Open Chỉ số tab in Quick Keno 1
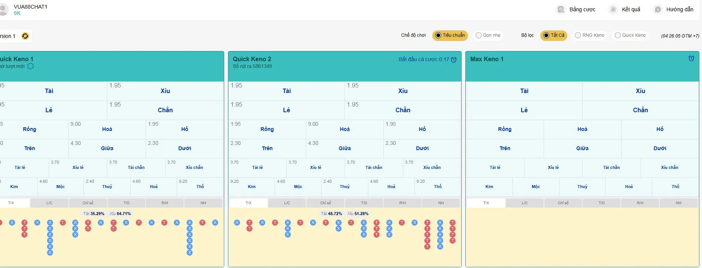Viewport: 702px width, 268px height. [x=88, y=203]
